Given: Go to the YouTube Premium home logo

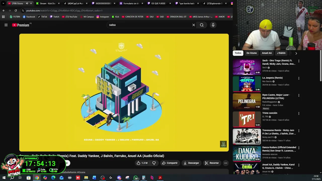Looking at the screenshot, I should (21, 25).
